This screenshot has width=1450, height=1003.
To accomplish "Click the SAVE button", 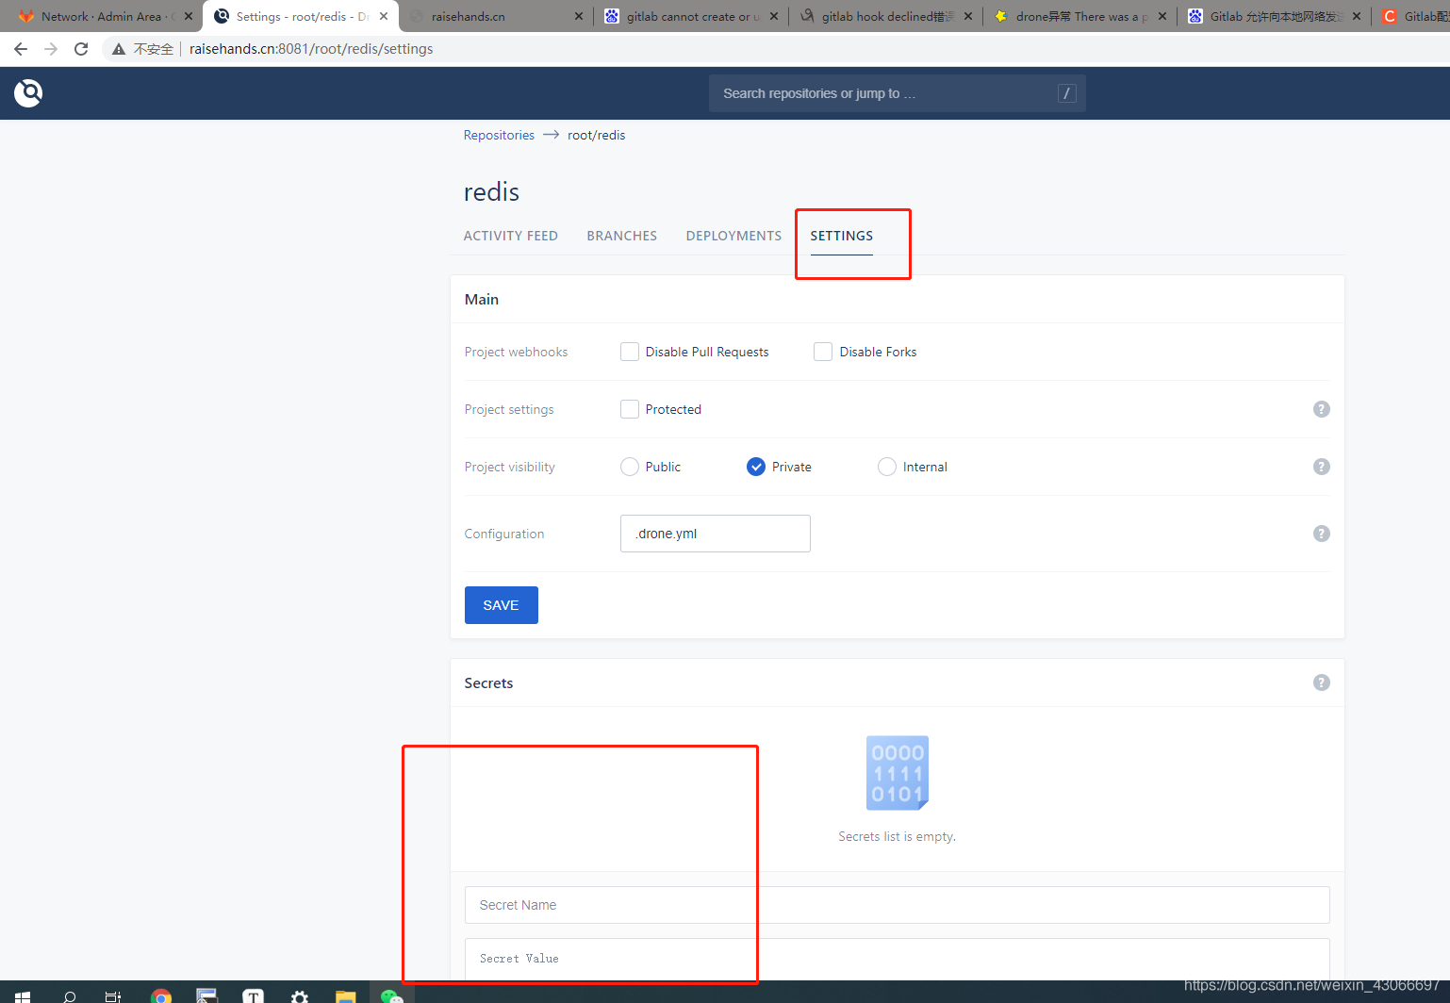I will point(501,605).
